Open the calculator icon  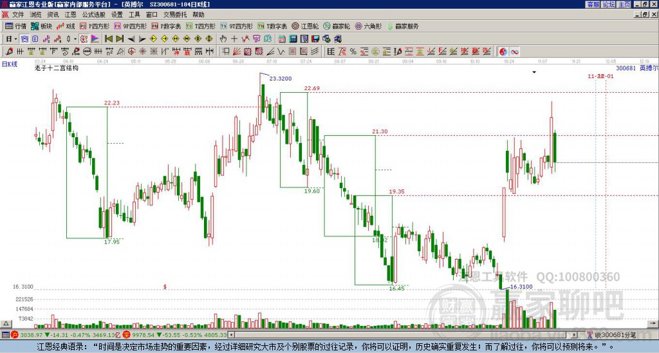point(293,39)
